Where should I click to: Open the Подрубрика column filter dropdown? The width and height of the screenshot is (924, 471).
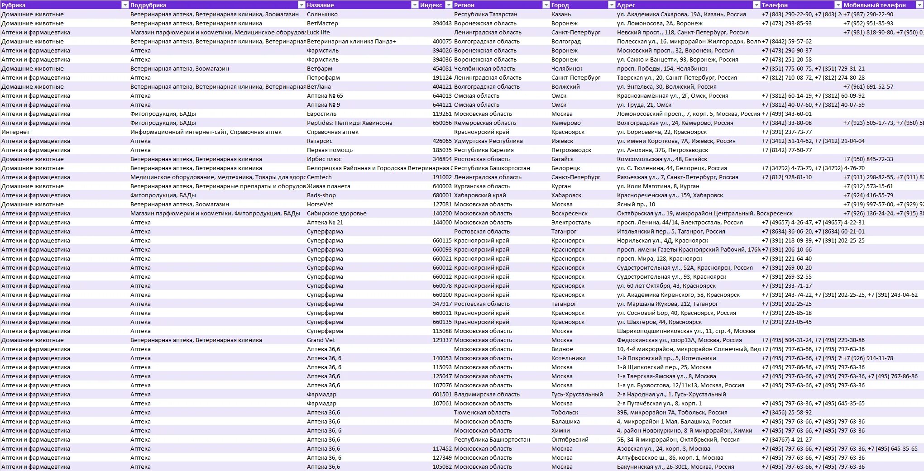(x=302, y=5)
